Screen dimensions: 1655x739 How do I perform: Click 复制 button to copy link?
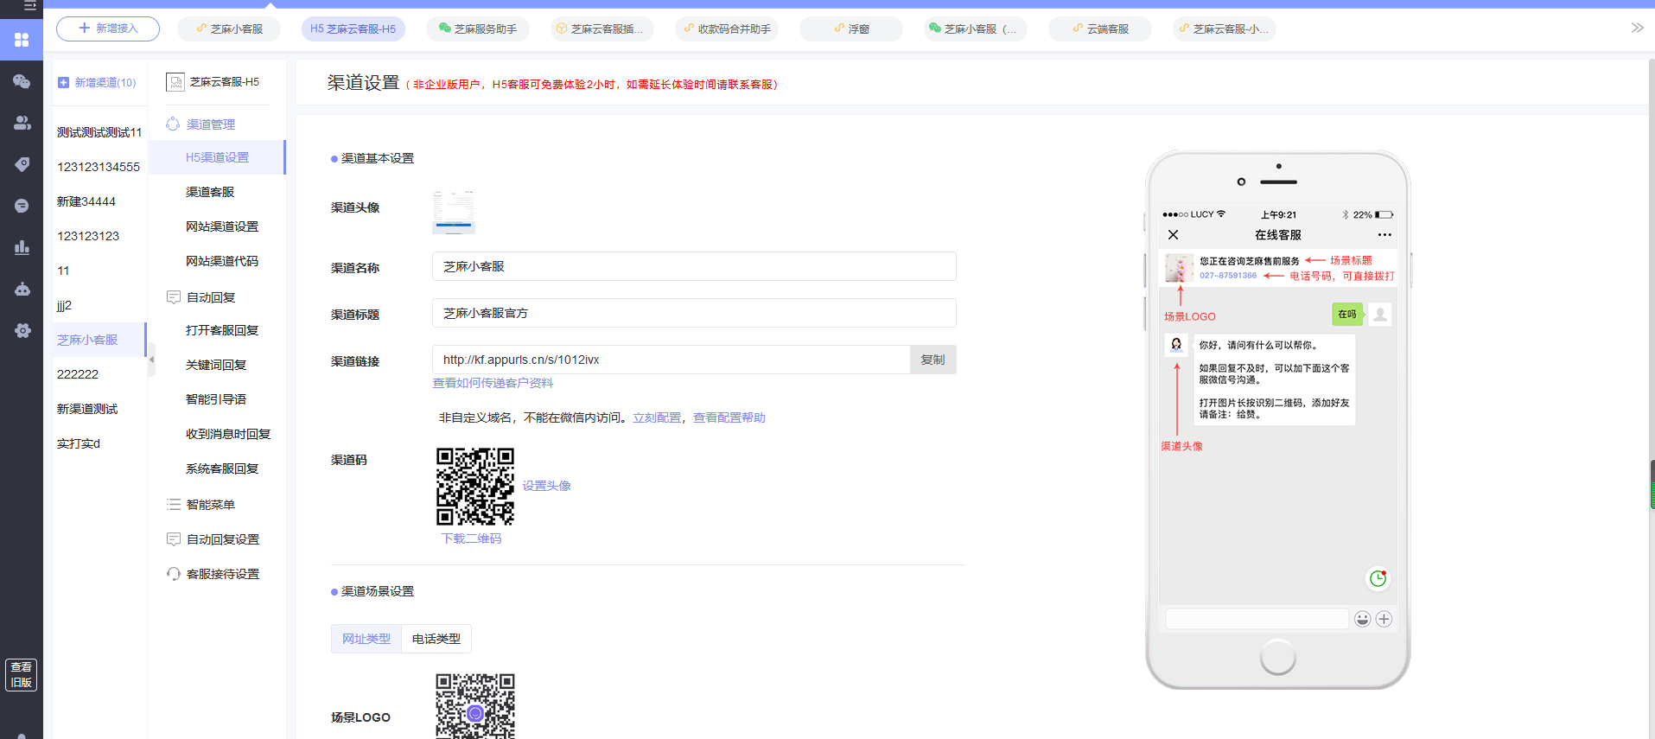(x=933, y=360)
